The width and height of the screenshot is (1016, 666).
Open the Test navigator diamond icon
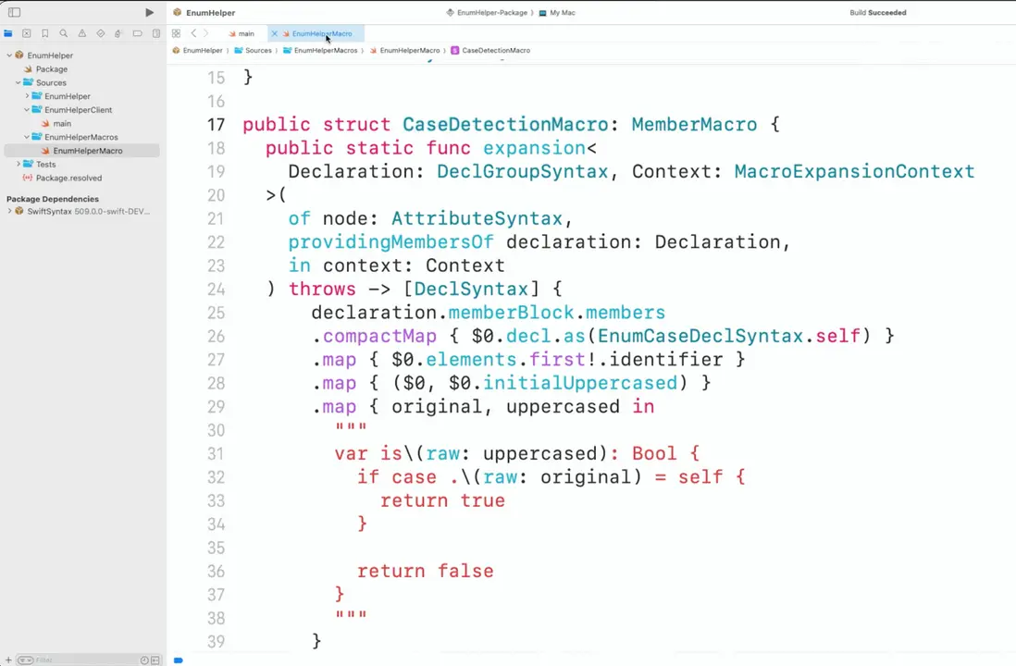coord(101,33)
